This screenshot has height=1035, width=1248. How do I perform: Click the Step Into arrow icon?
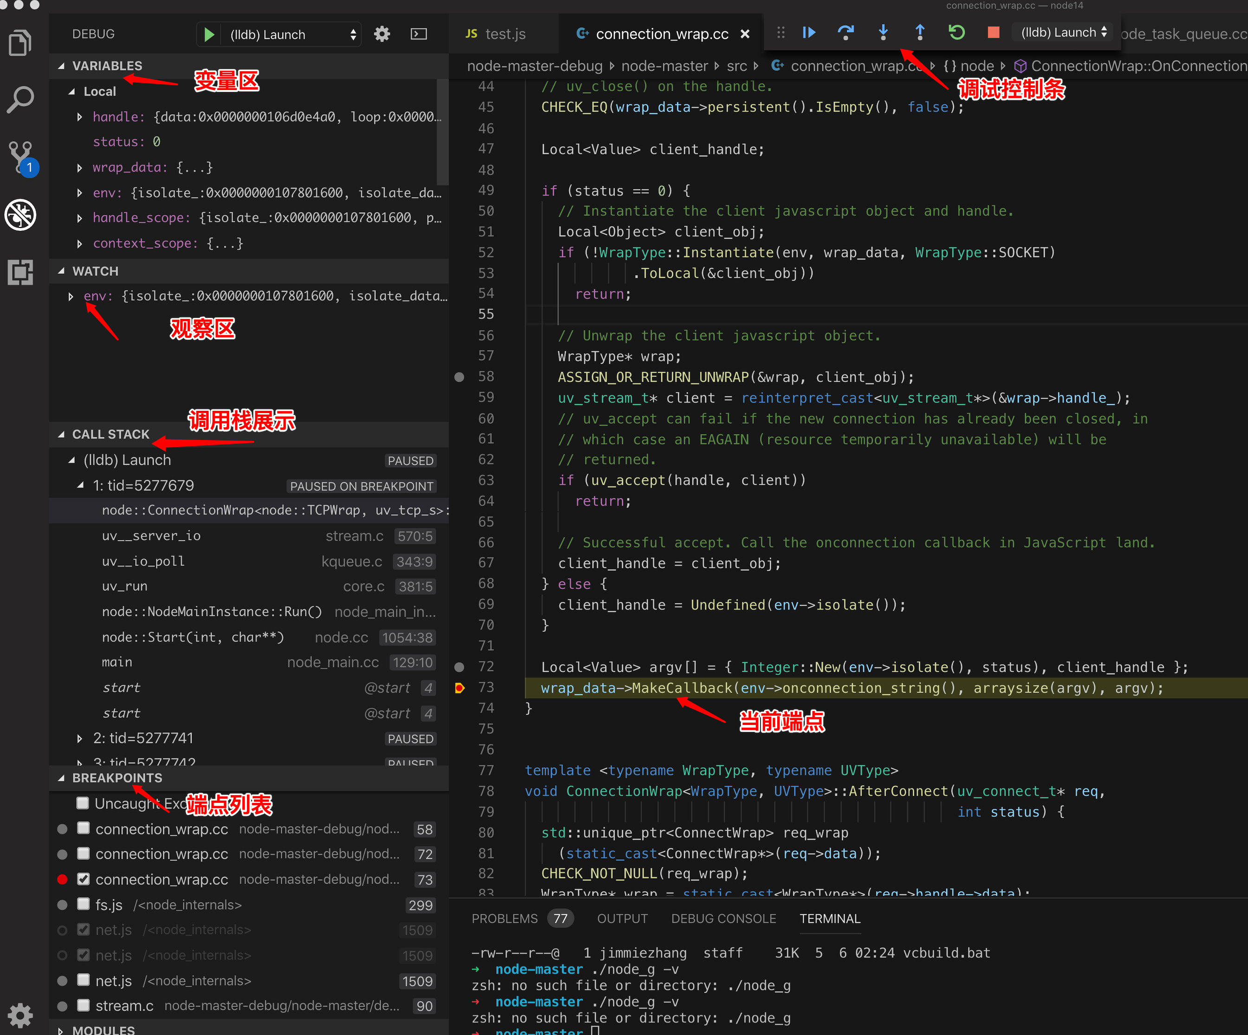[x=883, y=32]
